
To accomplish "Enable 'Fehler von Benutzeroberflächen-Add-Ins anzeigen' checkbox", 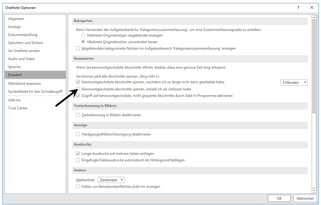I will (78, 187).
